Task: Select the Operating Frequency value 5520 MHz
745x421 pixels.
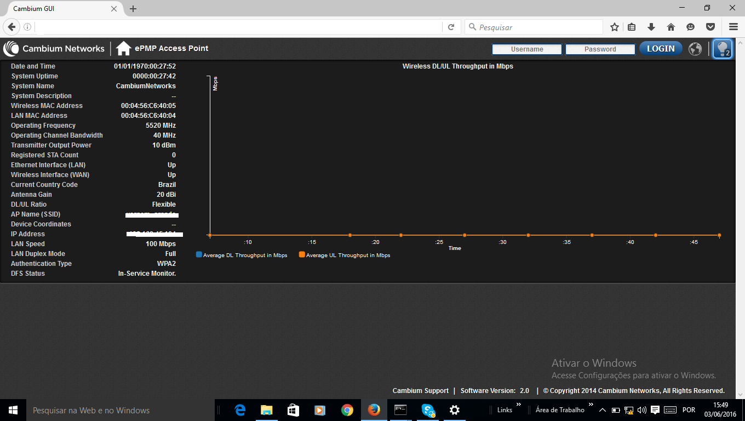Action: (161, 126)
